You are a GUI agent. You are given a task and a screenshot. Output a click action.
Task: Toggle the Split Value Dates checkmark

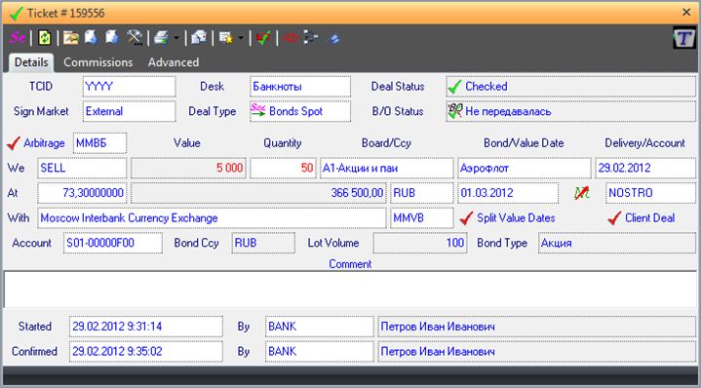(466, 218)
